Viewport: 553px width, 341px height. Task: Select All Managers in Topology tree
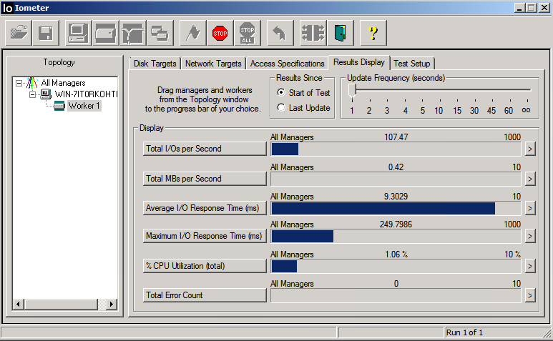pyautogui.click(x=63, y=83)
